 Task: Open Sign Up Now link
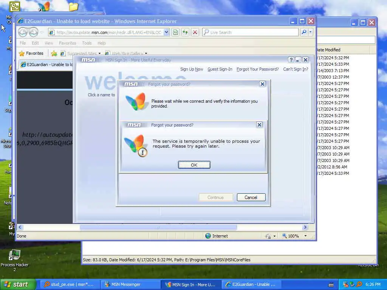click(192, 69)
